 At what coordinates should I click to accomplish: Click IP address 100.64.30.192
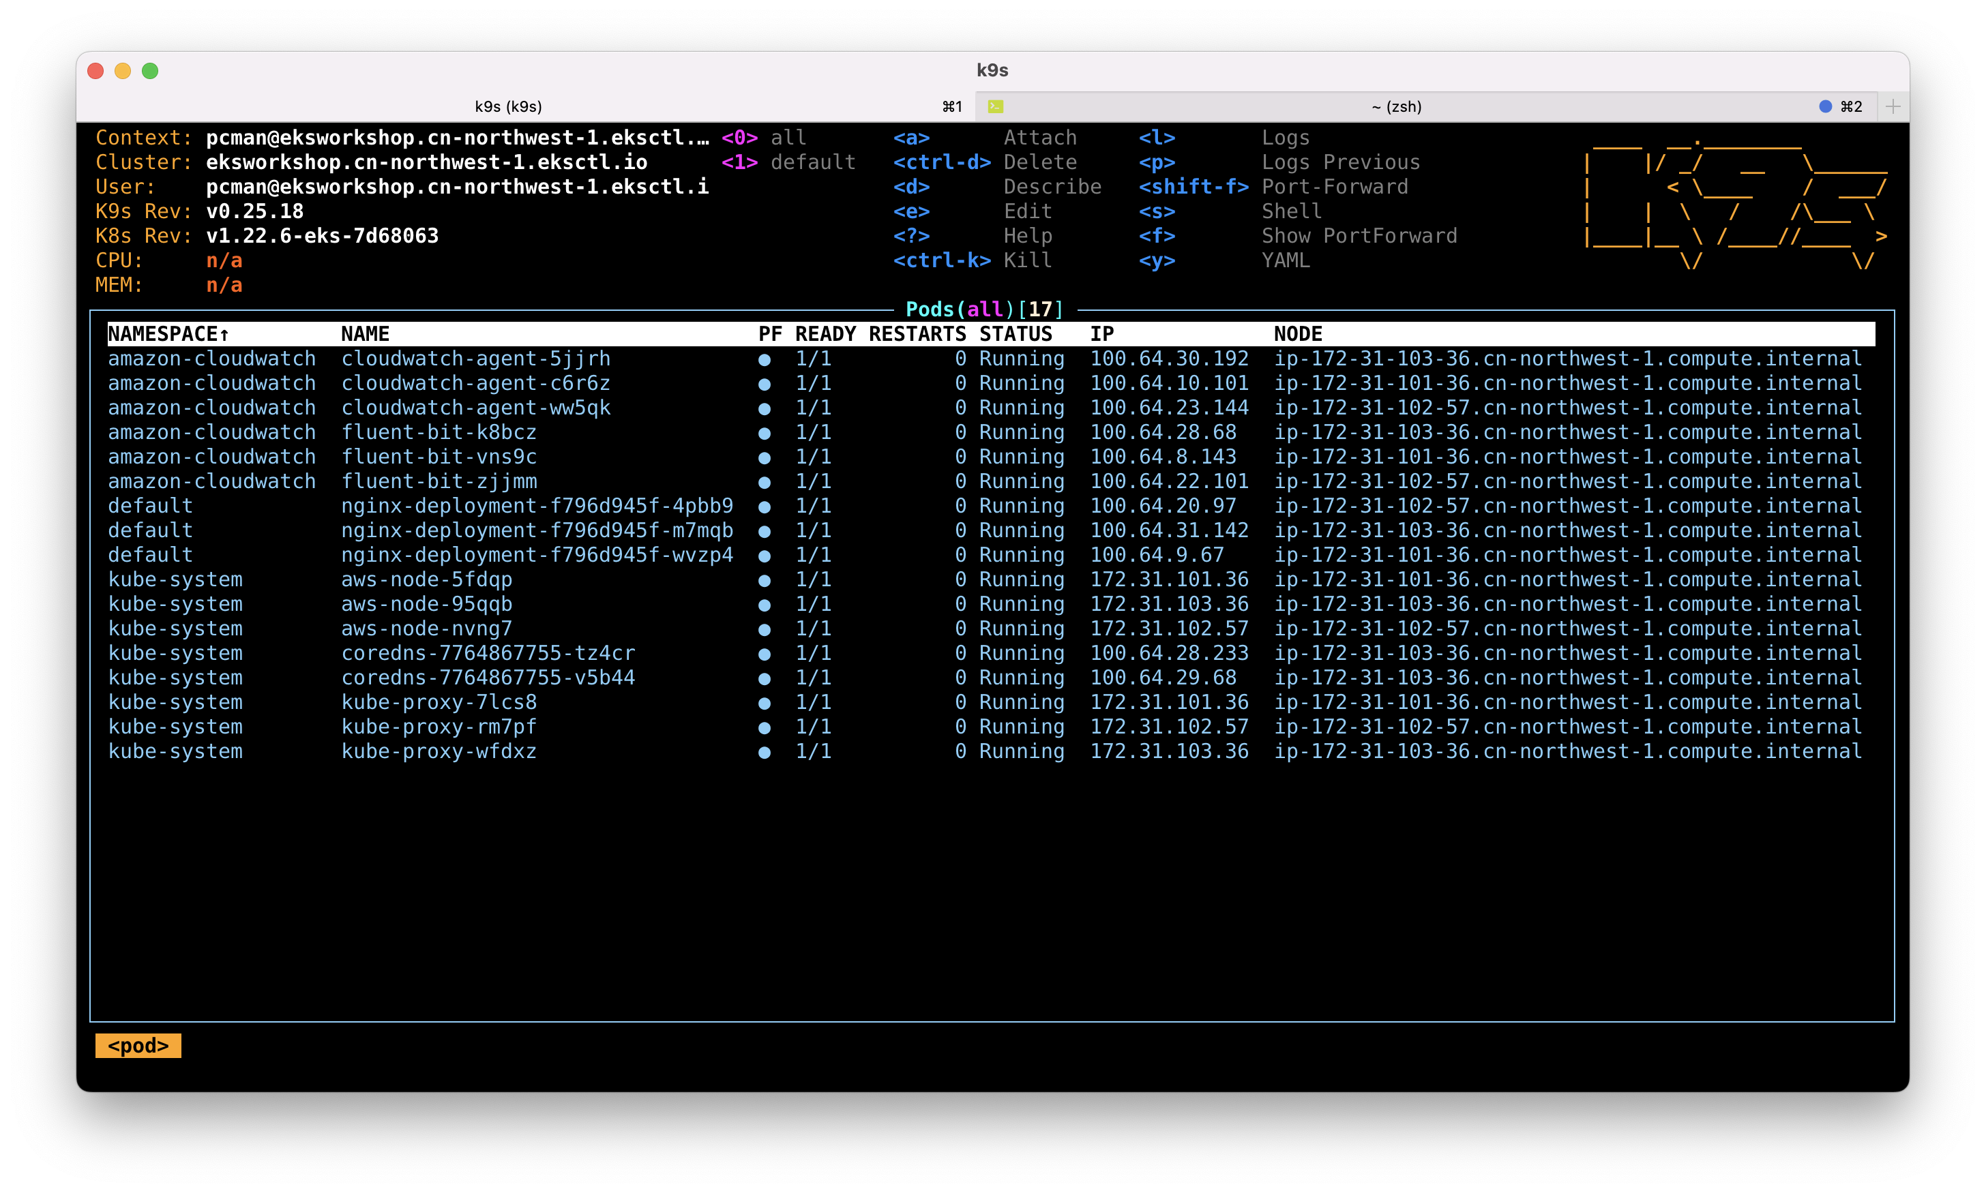(x=1169, y=359)
